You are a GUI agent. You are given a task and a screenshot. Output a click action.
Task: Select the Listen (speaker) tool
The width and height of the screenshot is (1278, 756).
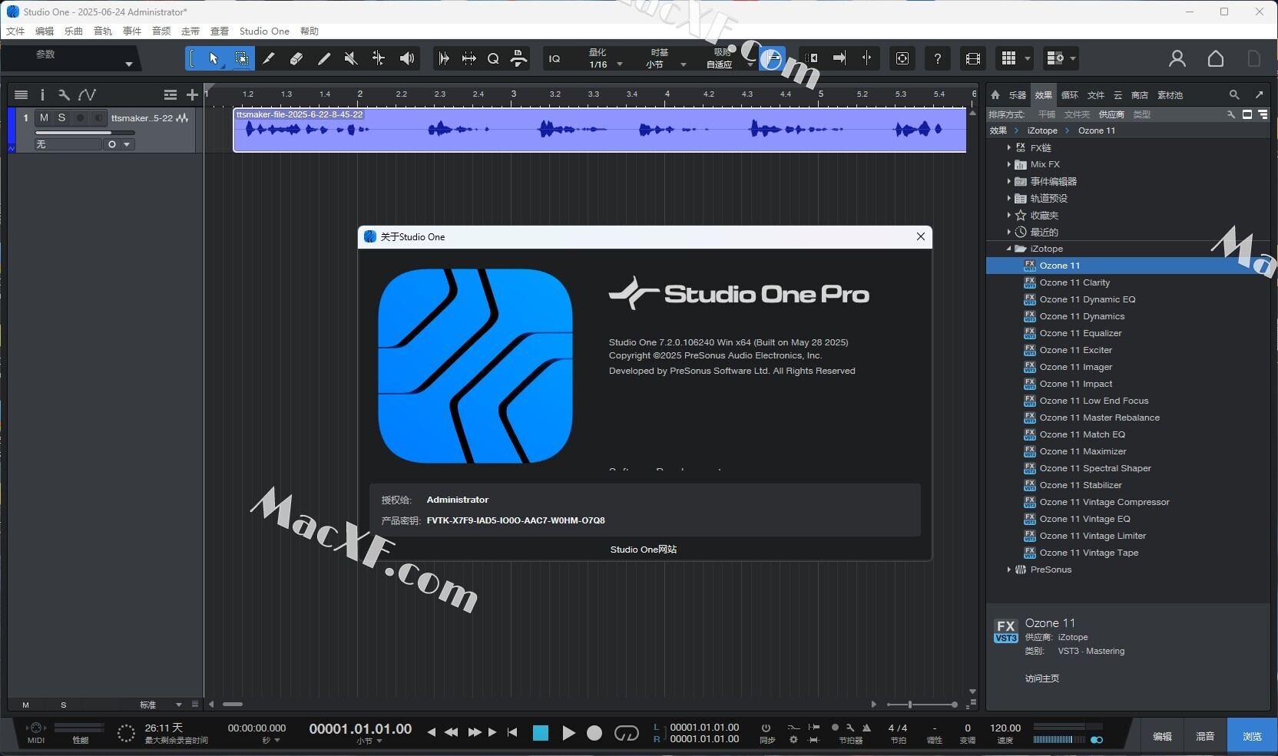click(407, 58)
